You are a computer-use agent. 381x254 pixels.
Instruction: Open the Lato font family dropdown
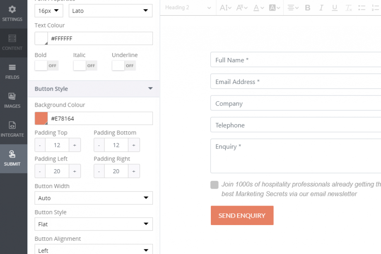tap(110, 10)
